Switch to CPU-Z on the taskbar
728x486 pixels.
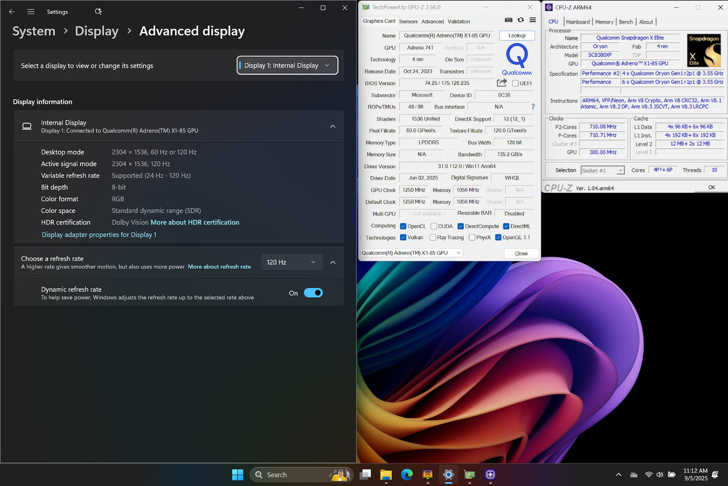pyautogui.click(x=490, y=475)
